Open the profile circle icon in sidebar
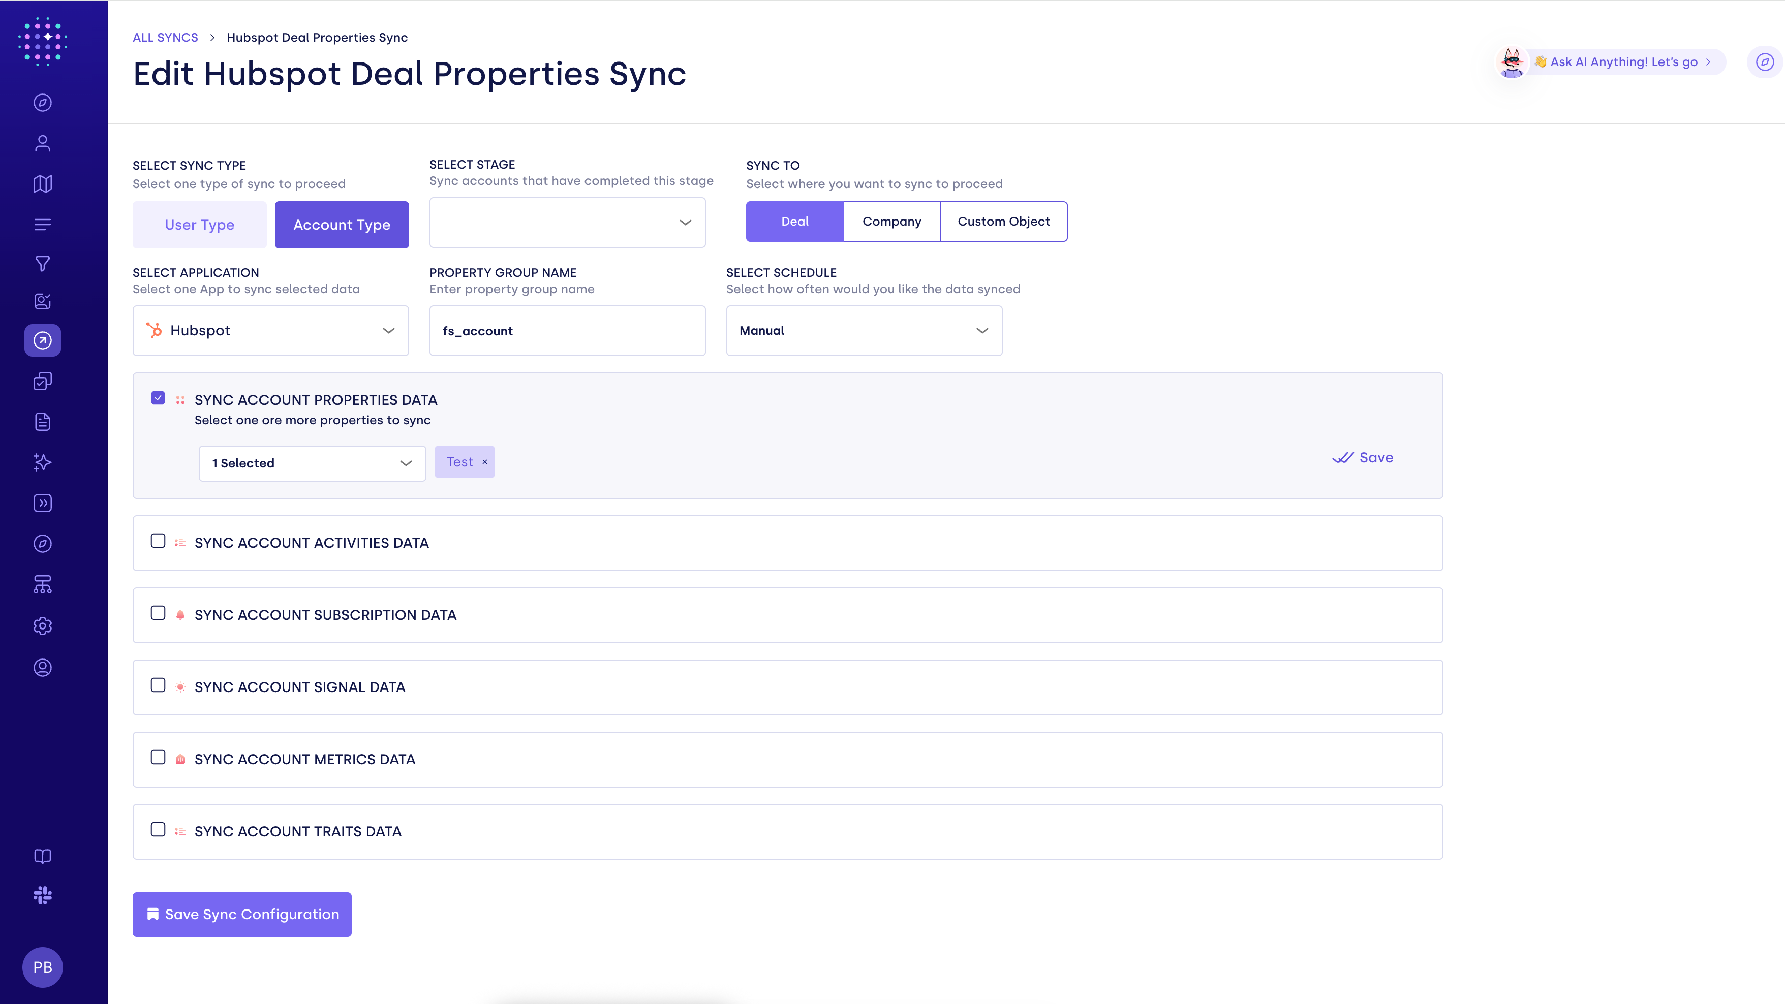The image size is (1785, 1004). click(x=42, y=667)
